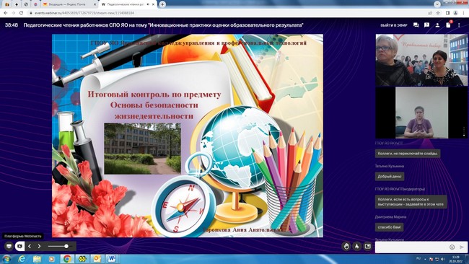The width and height of the screenshot is (469, 264).
Task: Open the emoji picker in chat
Action: click(452, 247)
